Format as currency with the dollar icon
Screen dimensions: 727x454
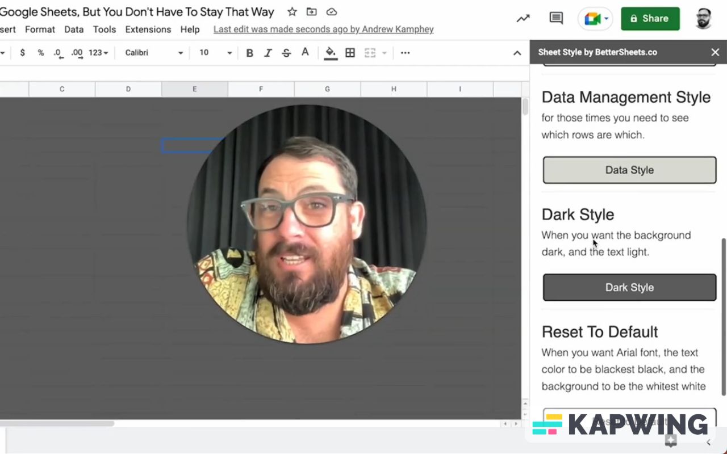(22, 53)
